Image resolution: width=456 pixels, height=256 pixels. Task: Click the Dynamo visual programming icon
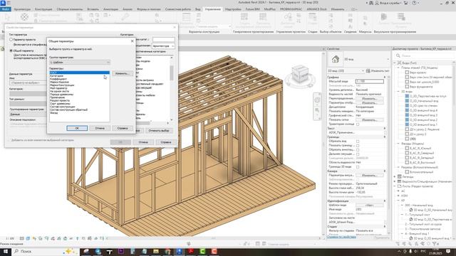click(383, 17)
